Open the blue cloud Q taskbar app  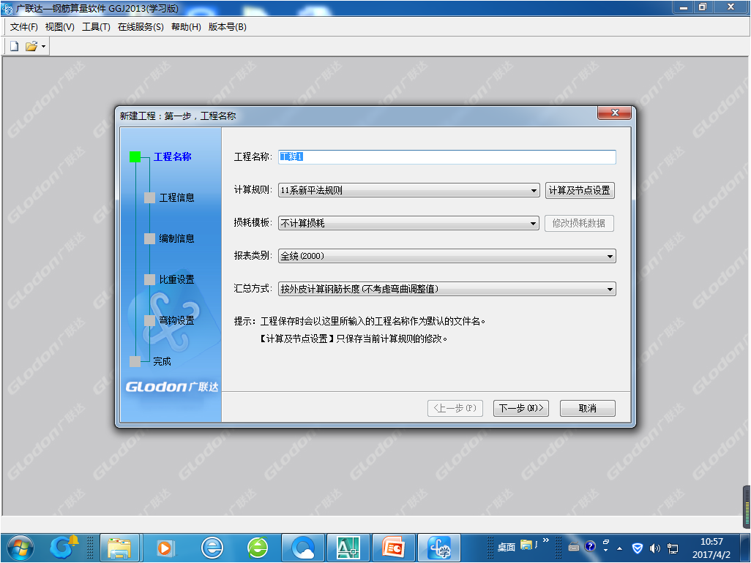click(x=304, y=548)
